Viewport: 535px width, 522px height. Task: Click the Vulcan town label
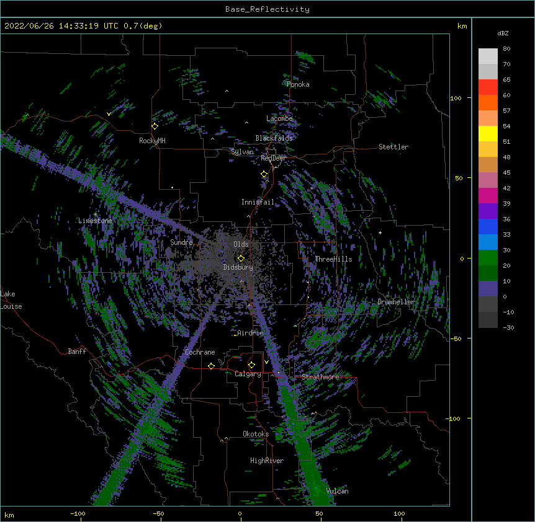pos(337,491)
